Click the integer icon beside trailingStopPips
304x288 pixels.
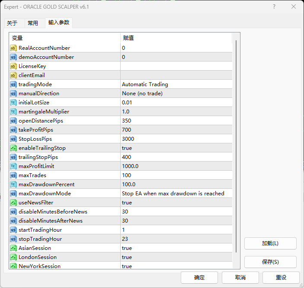pos(13,157)
